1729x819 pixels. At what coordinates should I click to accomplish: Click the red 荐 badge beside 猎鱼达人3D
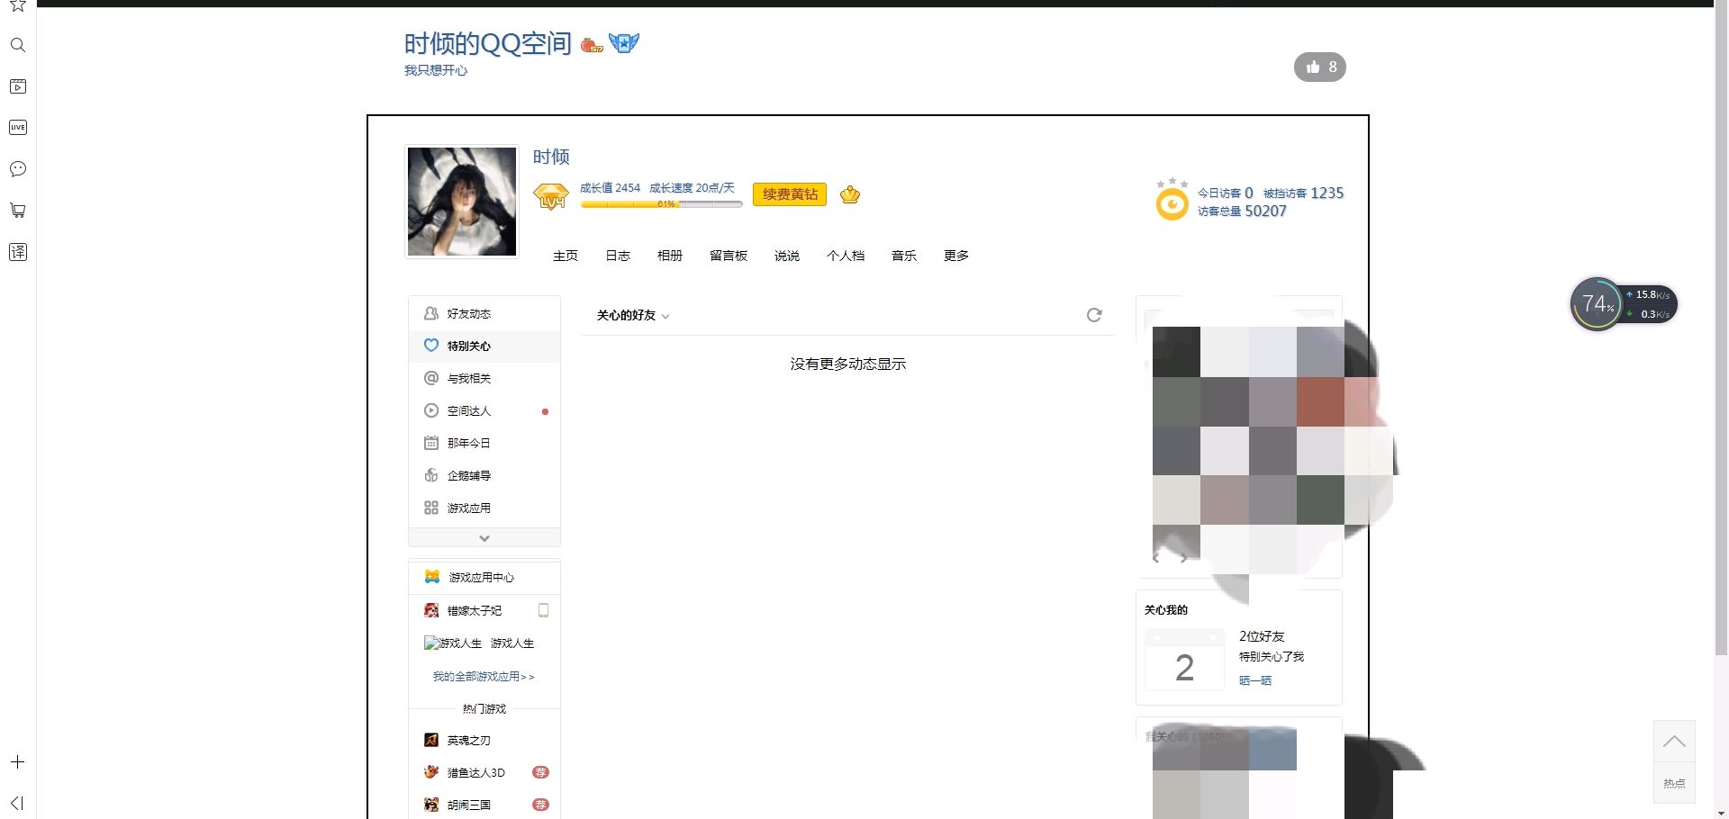(540, 773)
